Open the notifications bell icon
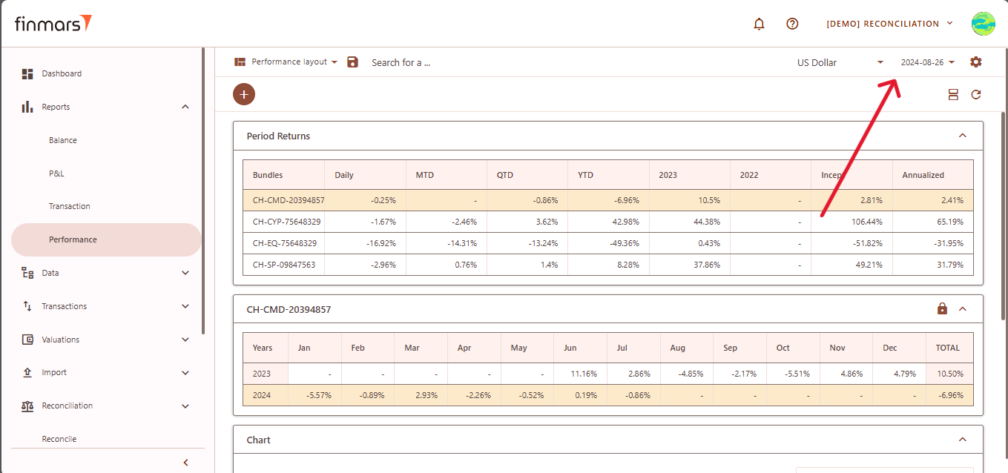Image resolution: width=1008 pixels, height=473 pixels. click(759, 24)
